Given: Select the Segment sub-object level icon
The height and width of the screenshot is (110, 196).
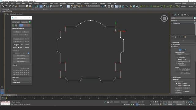Looking at the screenshot, I should 183,50.
